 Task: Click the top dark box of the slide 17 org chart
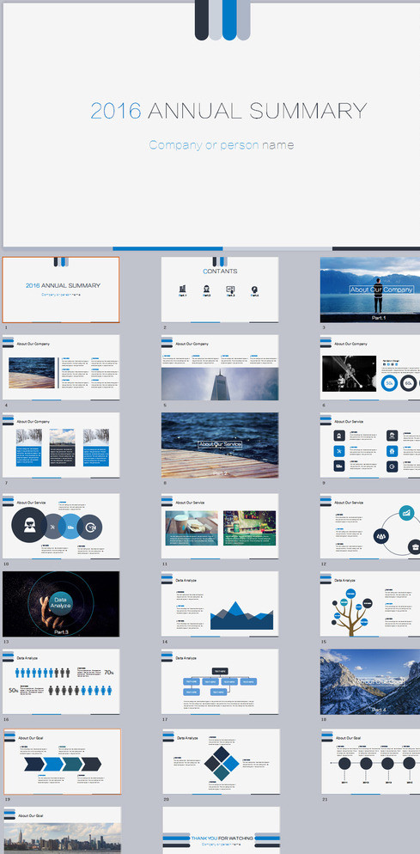pos(220,671)
